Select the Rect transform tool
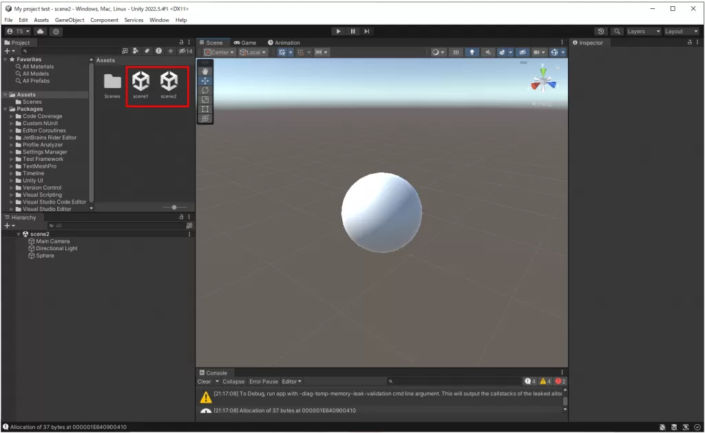705x433 pixels. coord(205,109)
